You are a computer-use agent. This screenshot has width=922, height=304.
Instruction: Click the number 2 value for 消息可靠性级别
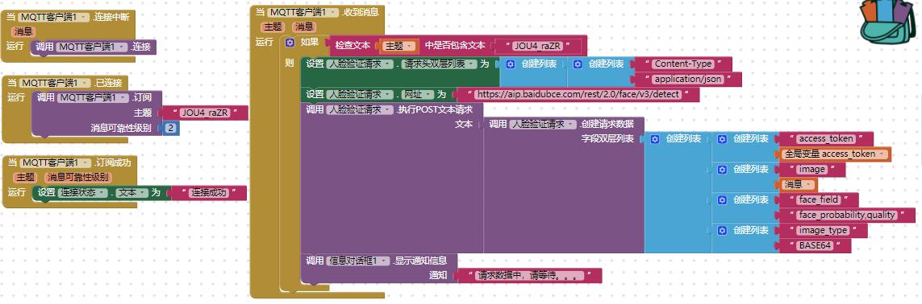coord(170,129)
